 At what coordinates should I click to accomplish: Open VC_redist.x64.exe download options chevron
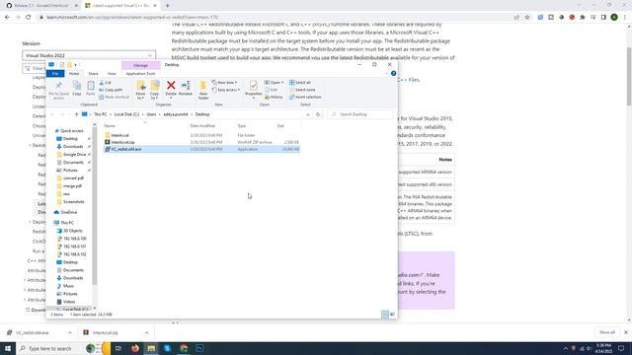tap(70, 333)
